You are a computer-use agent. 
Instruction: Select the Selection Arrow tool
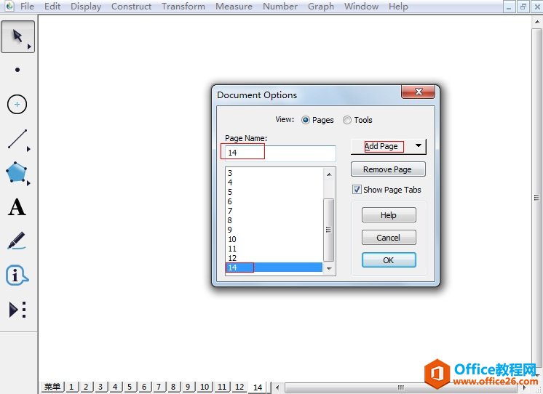pos(17,36)
